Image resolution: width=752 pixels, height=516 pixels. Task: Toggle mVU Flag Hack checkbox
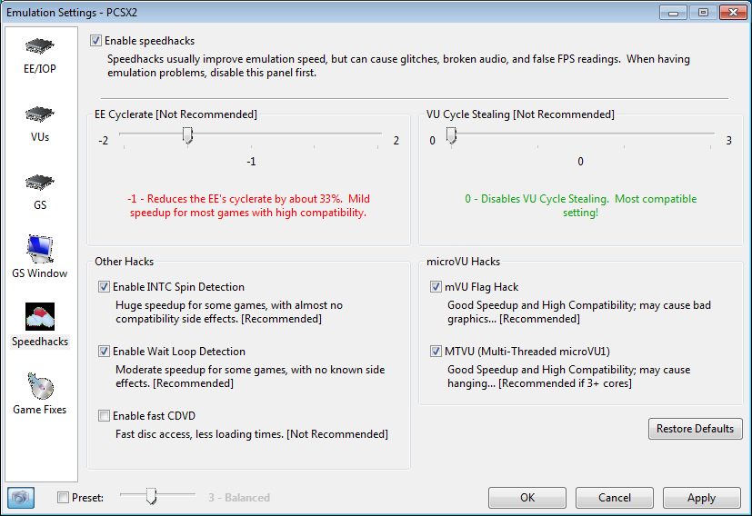[436, 286]
